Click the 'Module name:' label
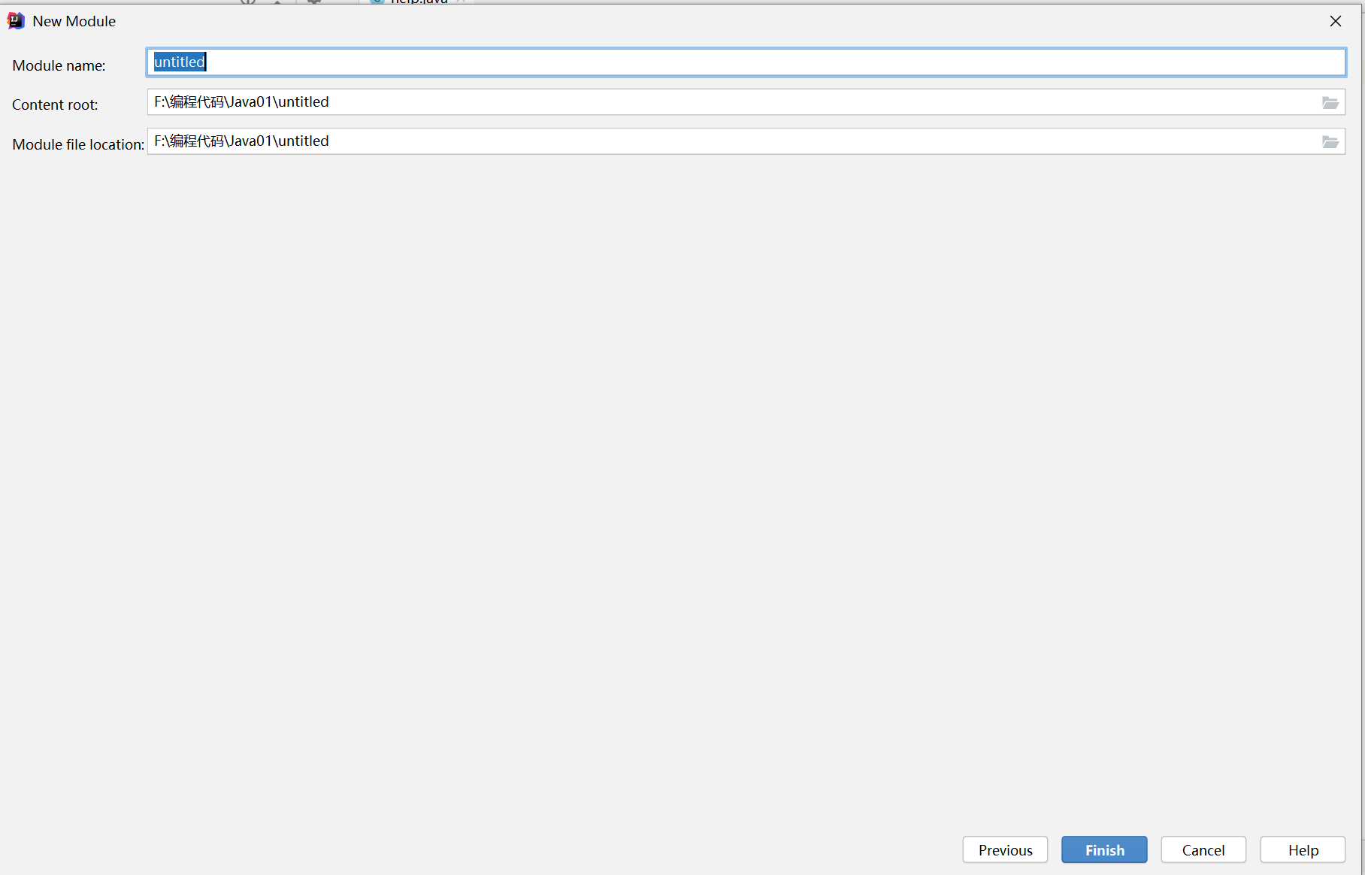 (59, 65)
